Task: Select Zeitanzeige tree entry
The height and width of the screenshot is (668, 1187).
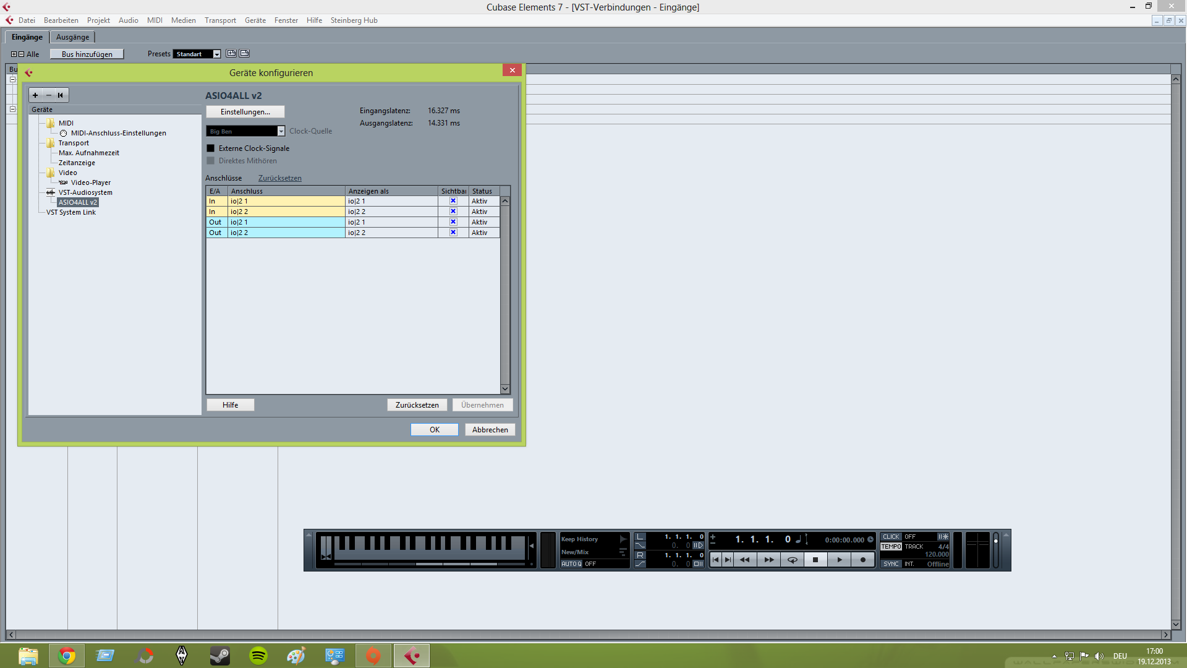Action: click(x=77, y=163)
